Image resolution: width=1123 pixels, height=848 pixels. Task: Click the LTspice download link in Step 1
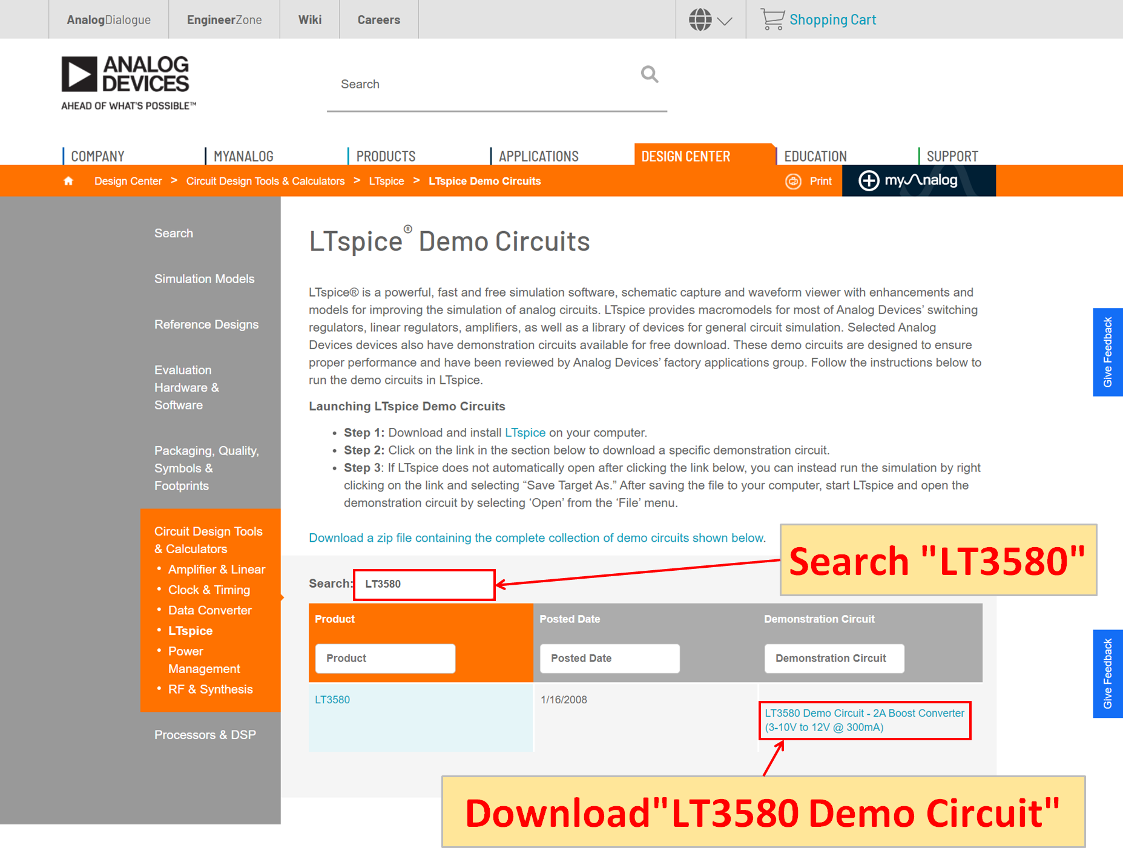(x=525, y=432)
